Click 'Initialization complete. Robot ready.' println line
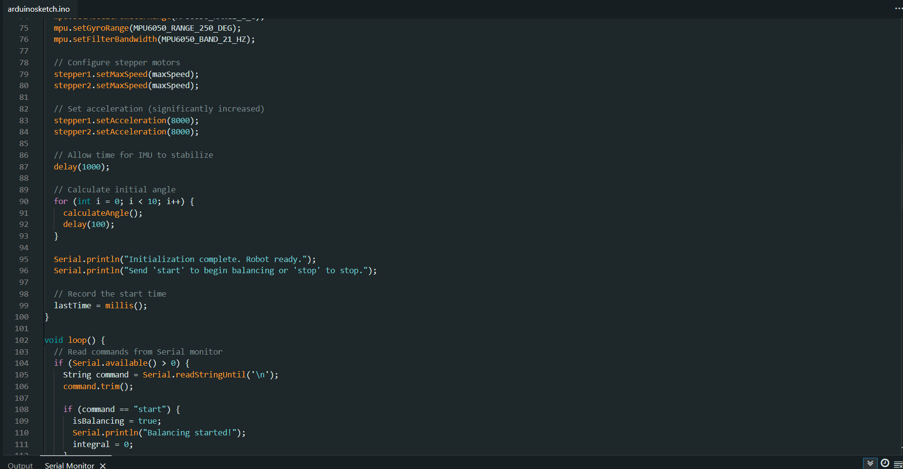Image resolution: width=903 pixels, height=469 pixels. 185,259
